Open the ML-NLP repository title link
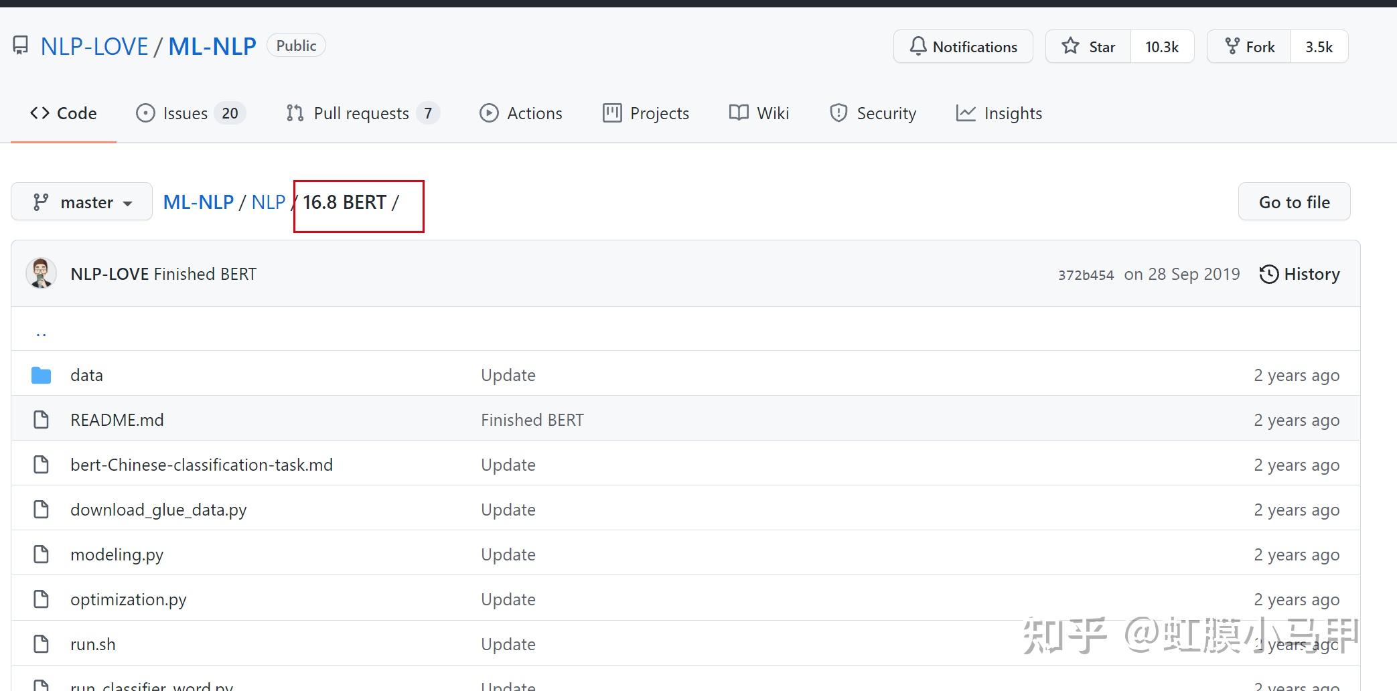 (x=212, y=46)
